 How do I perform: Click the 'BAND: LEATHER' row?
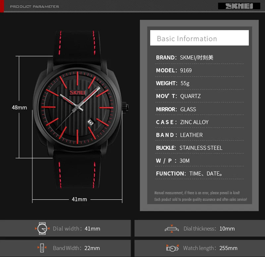click(x=199, y=135)
